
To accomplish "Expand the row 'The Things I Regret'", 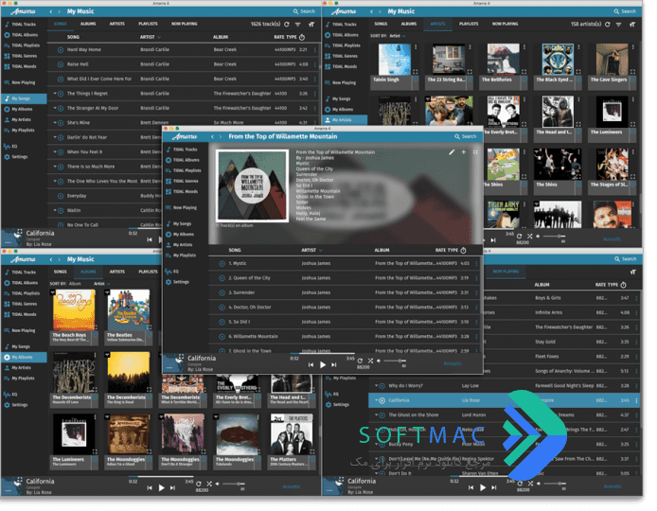I will [x=55, y=94].
